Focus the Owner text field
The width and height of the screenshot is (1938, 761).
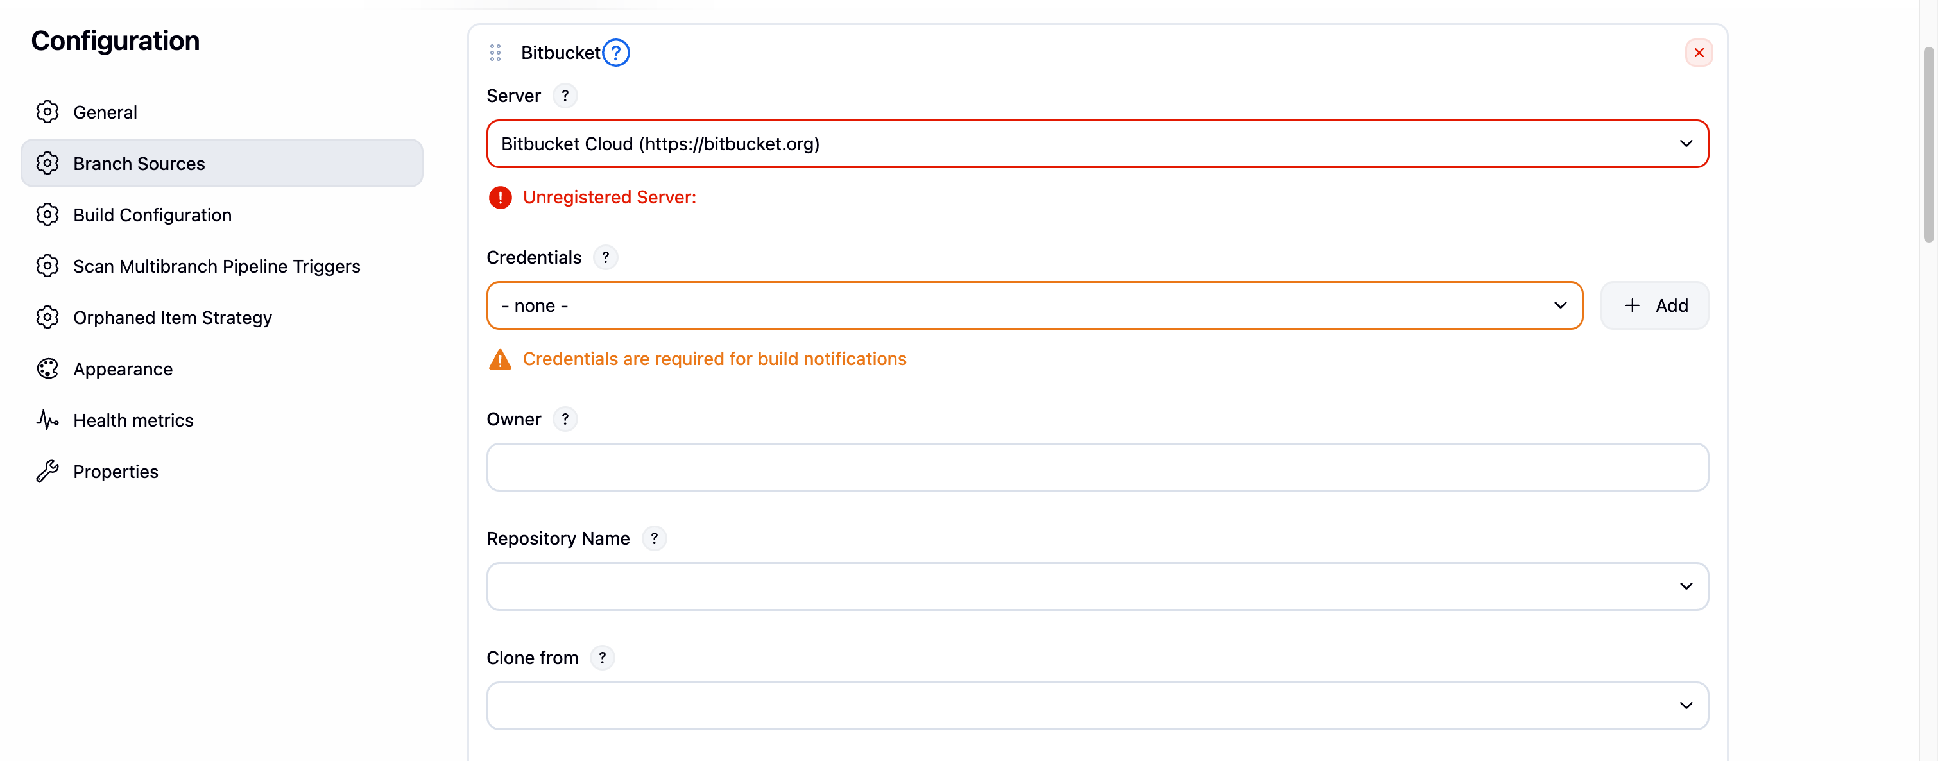(x=1097, y=467)
